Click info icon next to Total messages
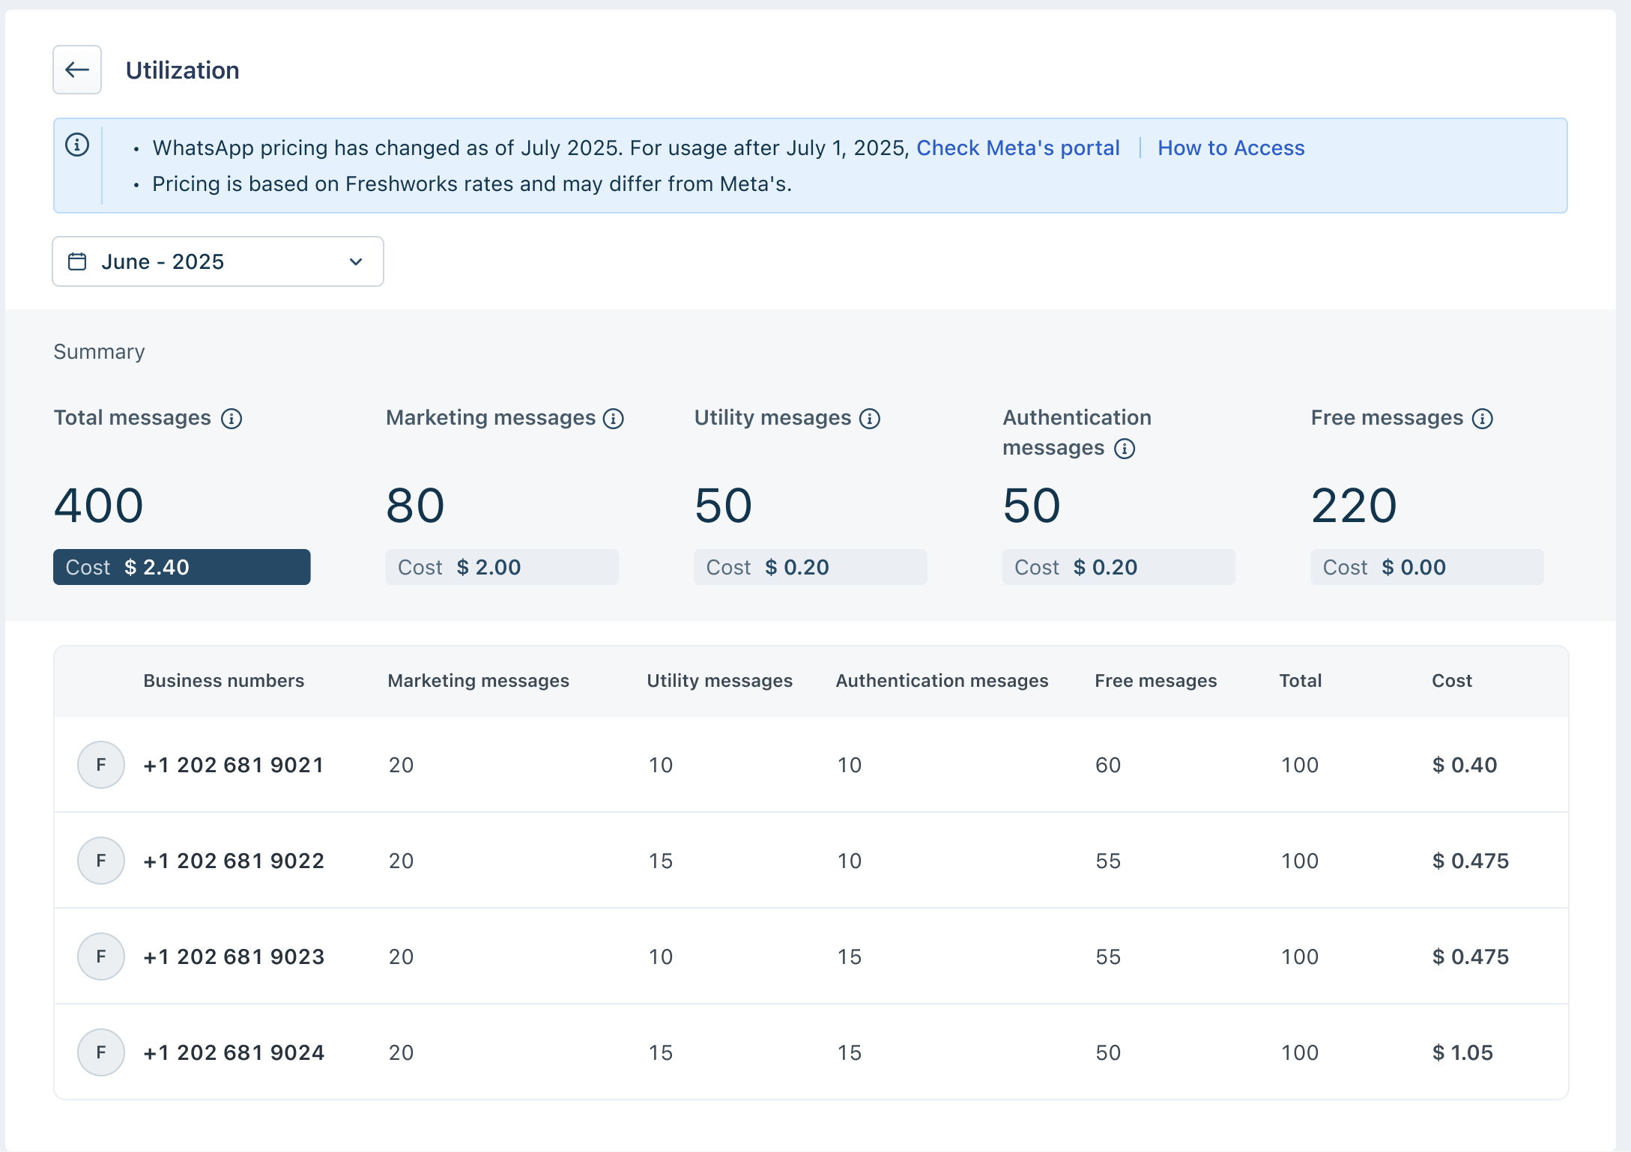 pos(232,419)
